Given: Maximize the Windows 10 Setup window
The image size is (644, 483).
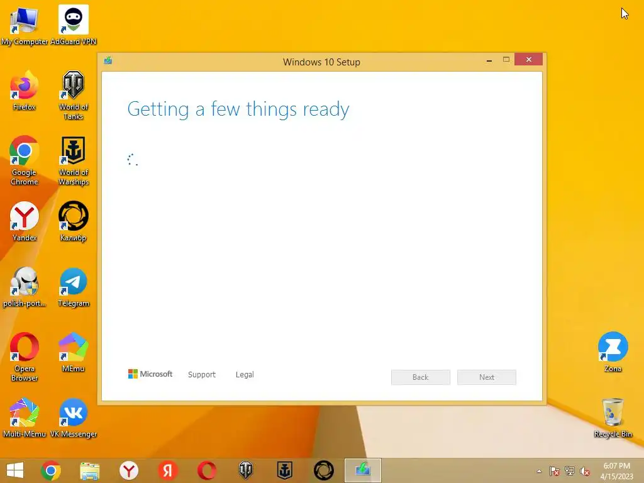Looking at the screenshot, I should (x=506, y=60).
